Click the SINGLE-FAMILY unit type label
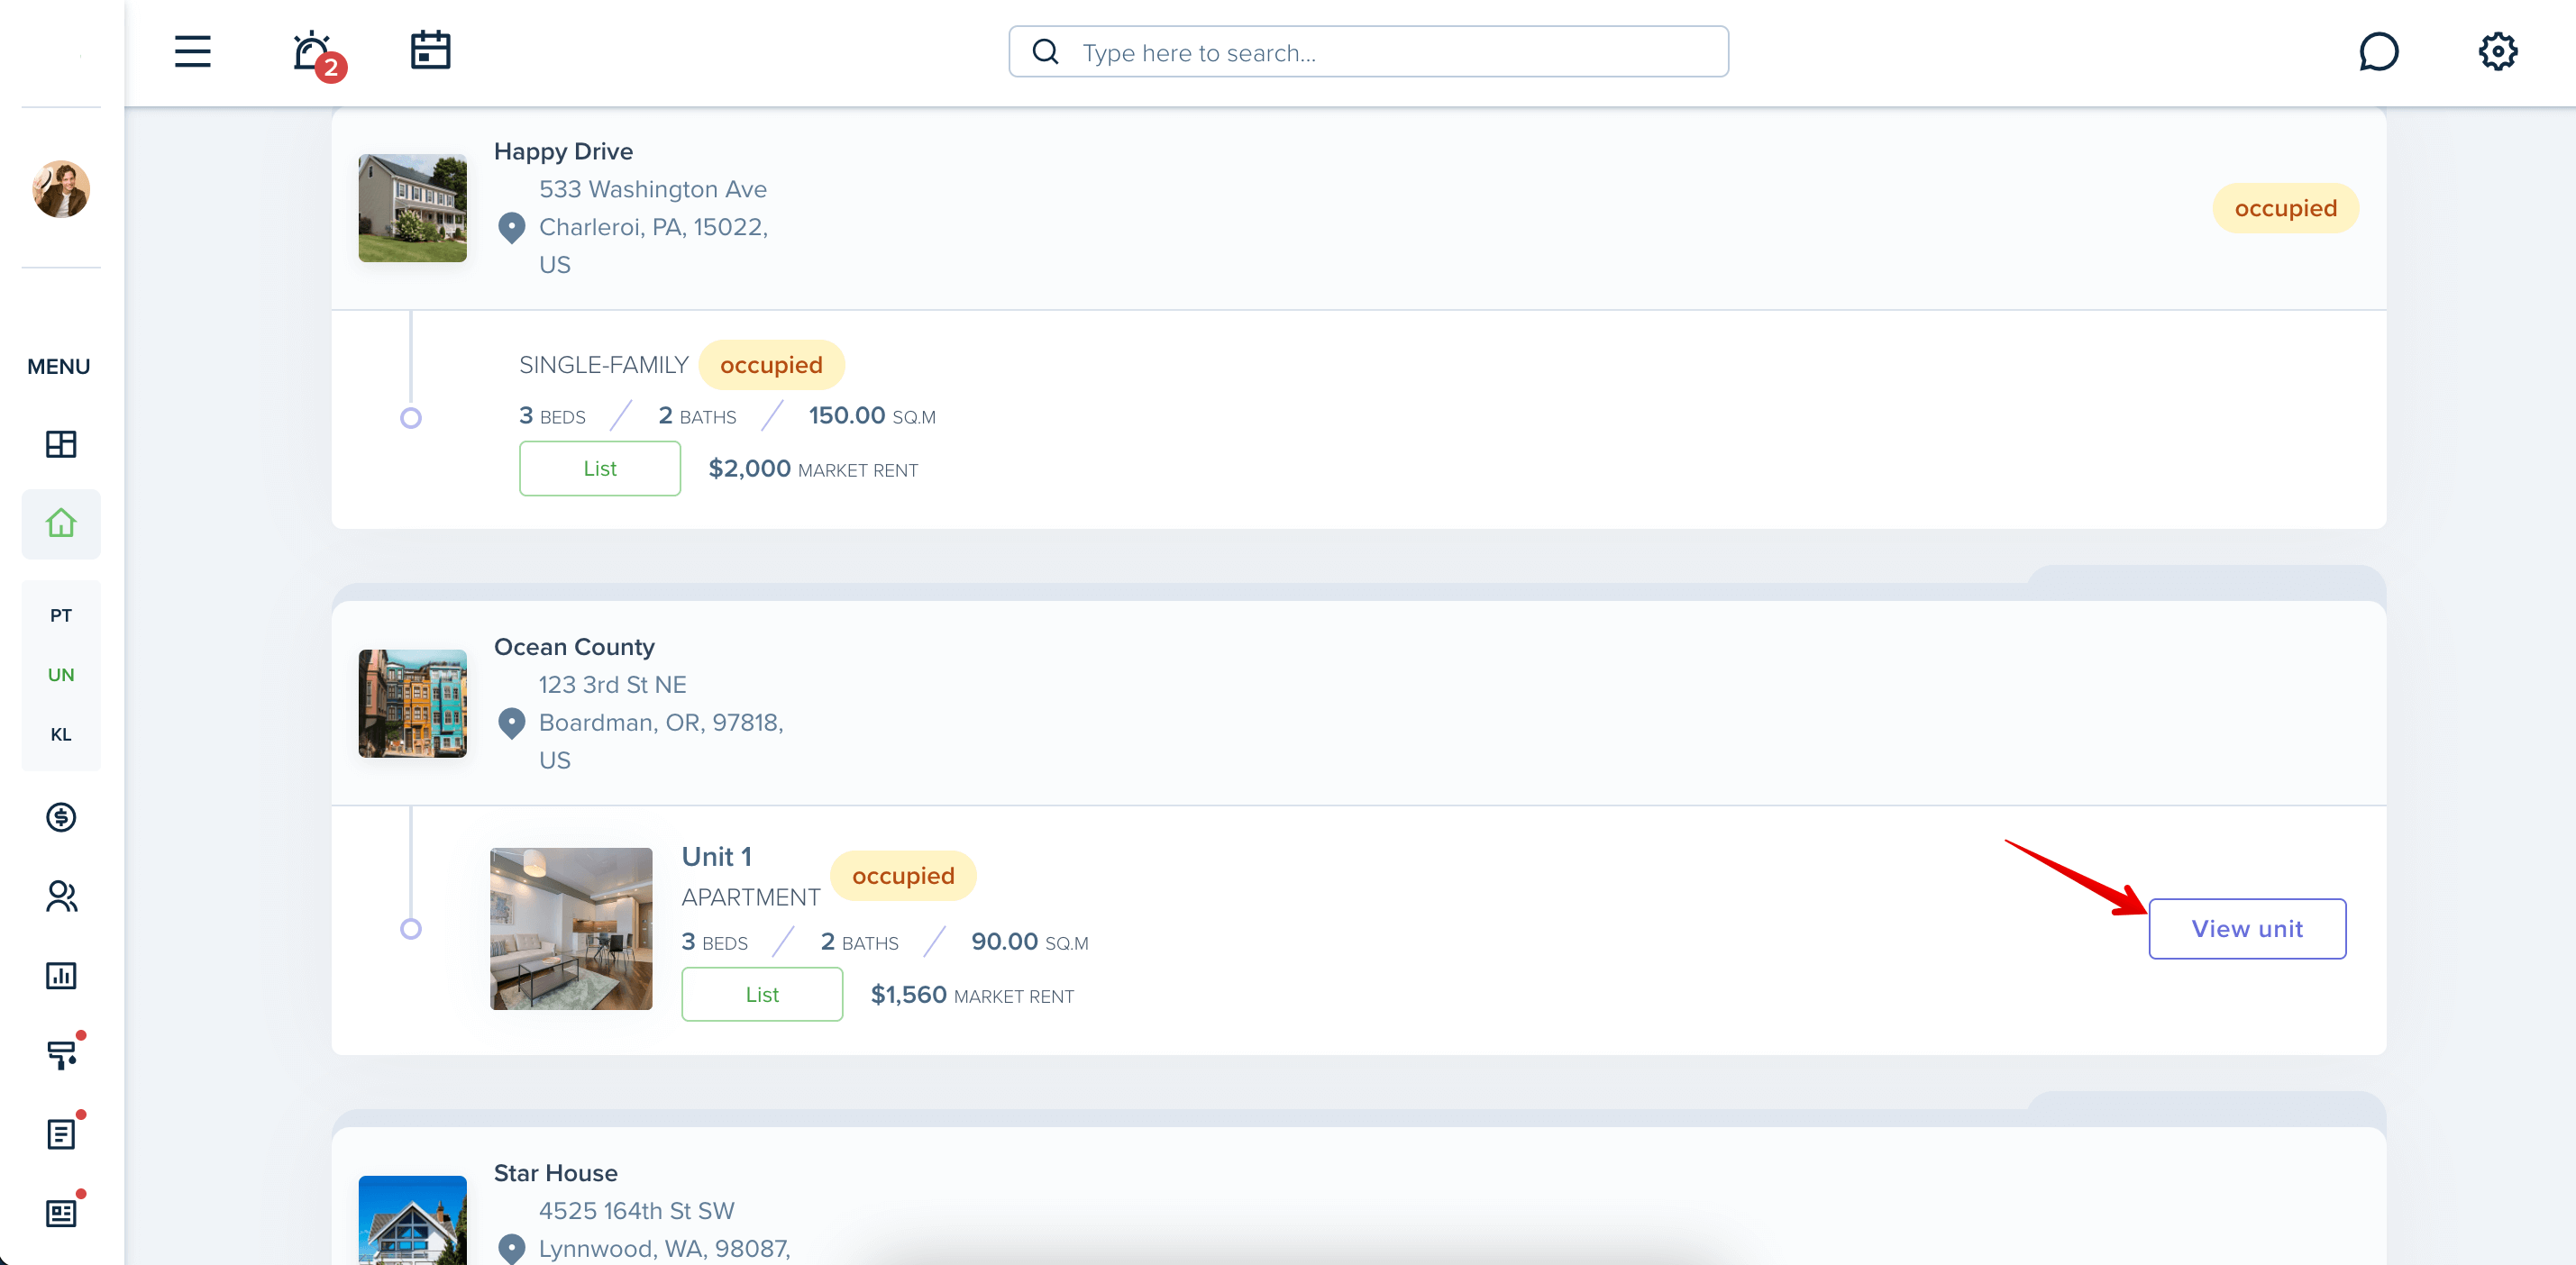The height and width of the screenshot is (1265, 2576). click(603, 365)
